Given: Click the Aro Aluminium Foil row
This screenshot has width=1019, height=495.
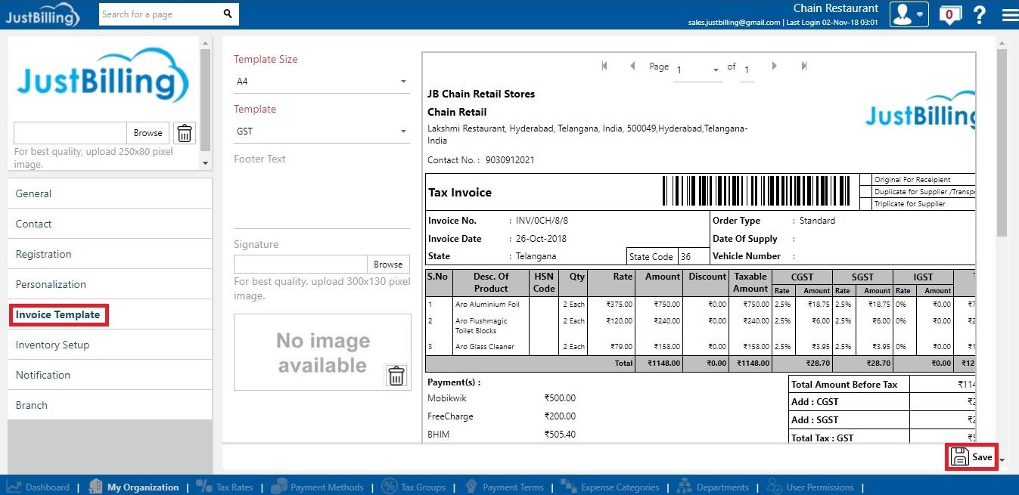Looking at the screenshot, I should [x=701, y=304].
